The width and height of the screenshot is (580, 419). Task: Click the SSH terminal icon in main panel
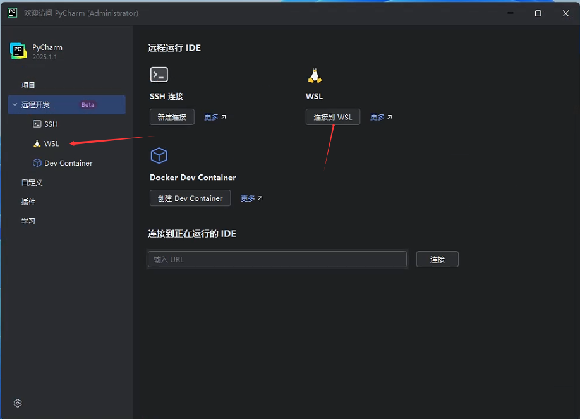pyautogui.click(x=159, y=75)
